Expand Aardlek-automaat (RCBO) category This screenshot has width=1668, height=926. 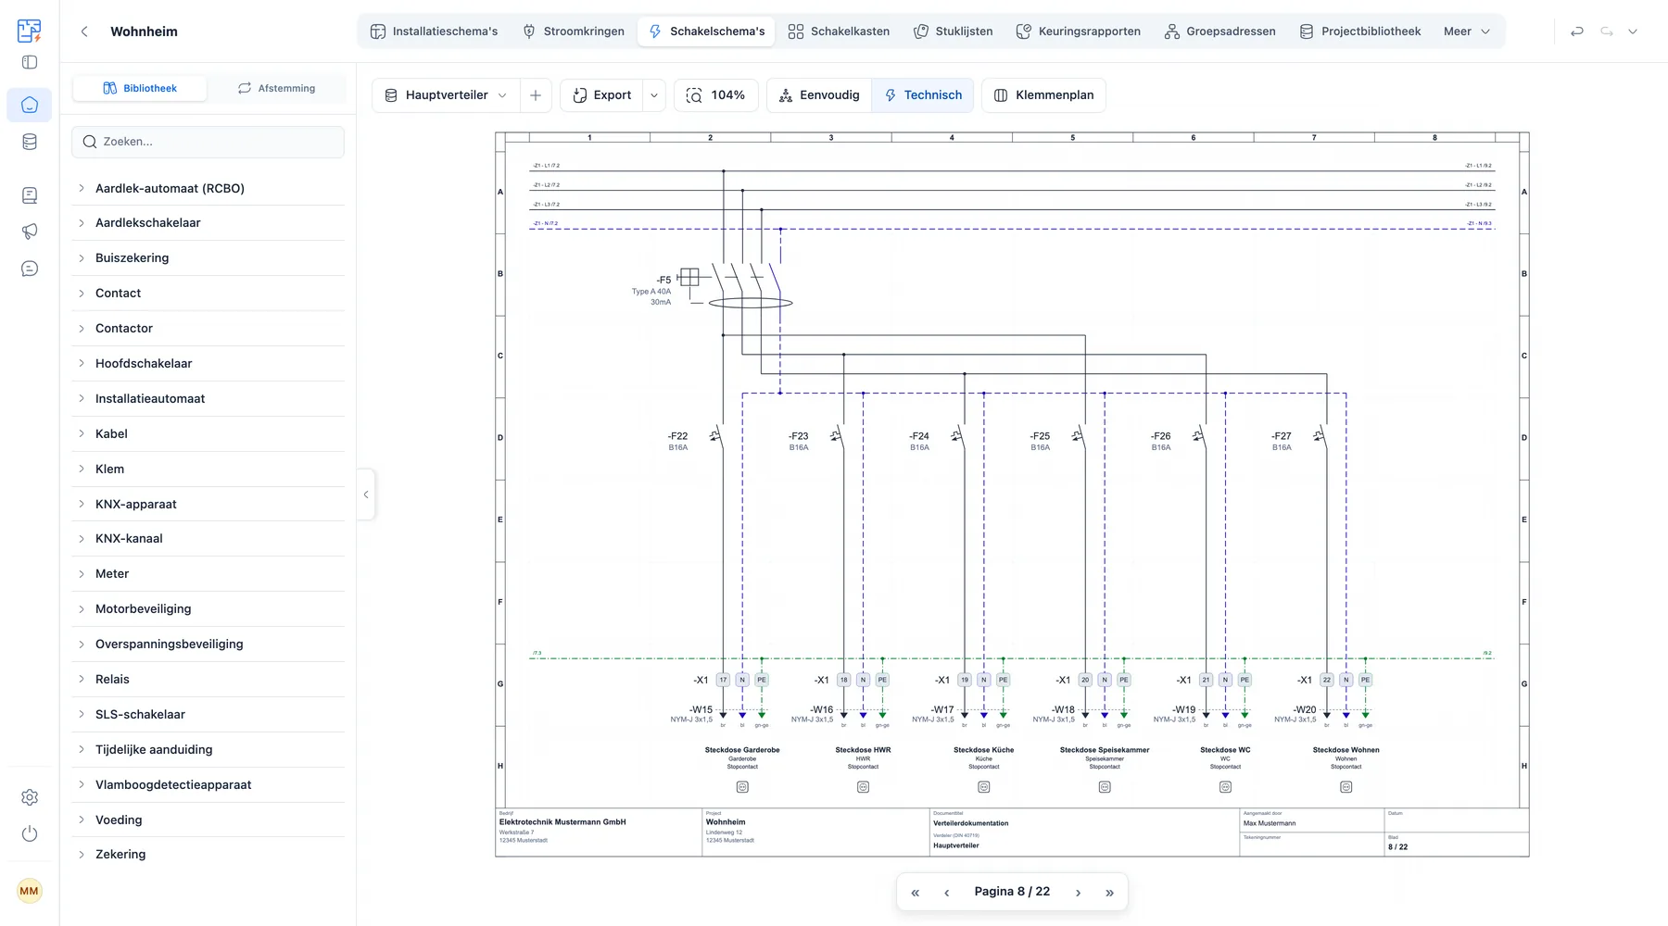tap(208, 188)
